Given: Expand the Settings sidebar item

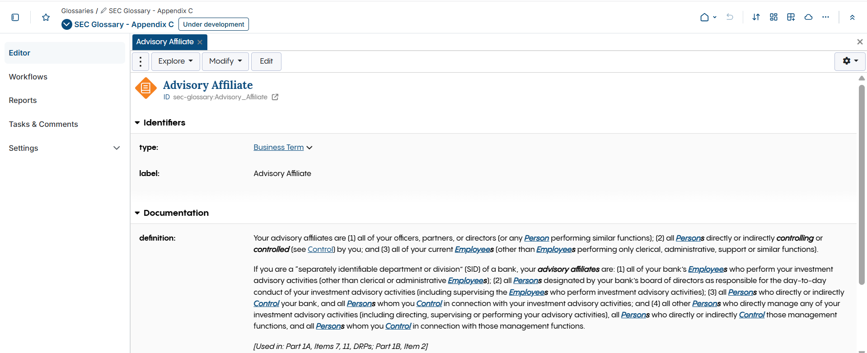Looking at the screenshot, I should point(117,148).
